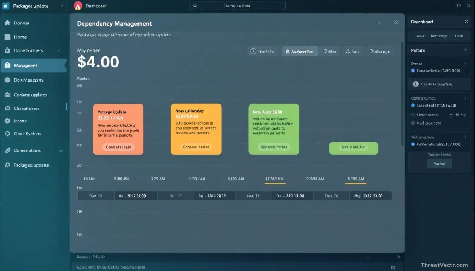This screenshot has width=475, height=271.
Task: Click the icon on the highlighted Managnent row
Action: pos(7,65)
